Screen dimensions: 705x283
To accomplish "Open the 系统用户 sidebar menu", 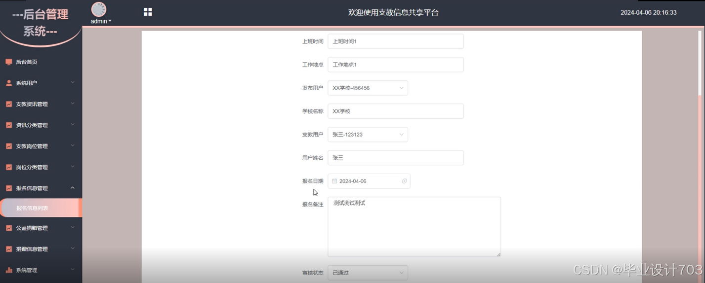I will [x=41, y=83].
